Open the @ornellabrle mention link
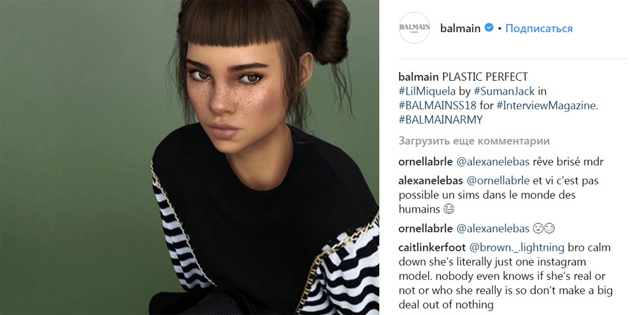631x315 pixels. tap(498, 181)
